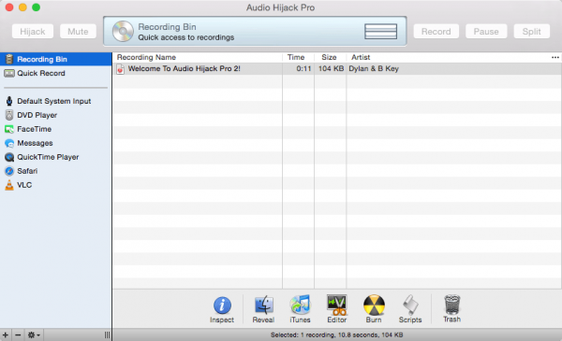562x341 pixels.
Task: Click the selection status bar text
Action: click(x=336, y=334)
